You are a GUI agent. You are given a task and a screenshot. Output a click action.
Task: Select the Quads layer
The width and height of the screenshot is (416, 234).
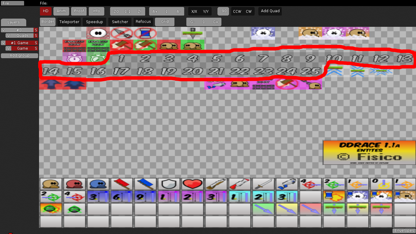(22, 36)
